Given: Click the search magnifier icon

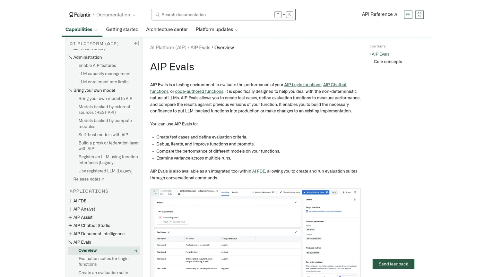Looking at the screenshot, I should [157, 15].
